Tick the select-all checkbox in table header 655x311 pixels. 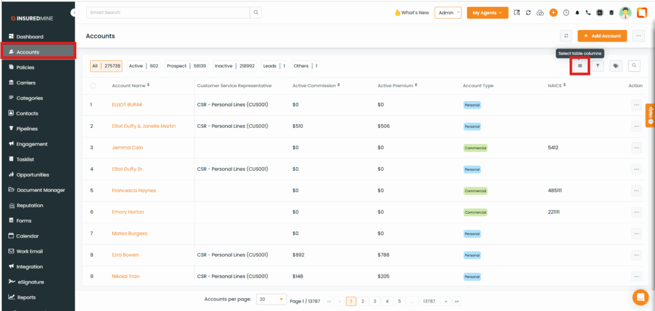click(93, 86)
